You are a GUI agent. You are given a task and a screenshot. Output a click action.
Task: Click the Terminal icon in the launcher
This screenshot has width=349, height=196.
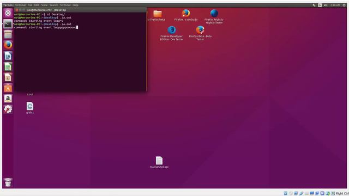point(8,24)
